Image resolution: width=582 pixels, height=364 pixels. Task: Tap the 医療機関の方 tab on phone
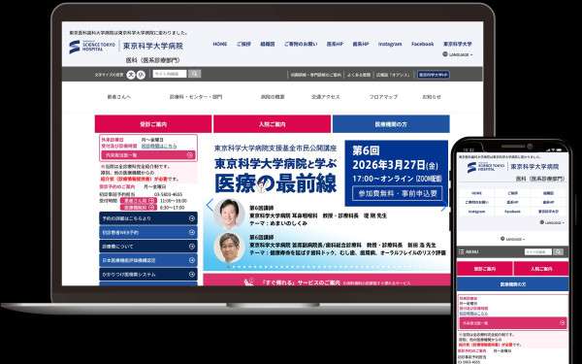pyautogui.click(x=512, y=284)
